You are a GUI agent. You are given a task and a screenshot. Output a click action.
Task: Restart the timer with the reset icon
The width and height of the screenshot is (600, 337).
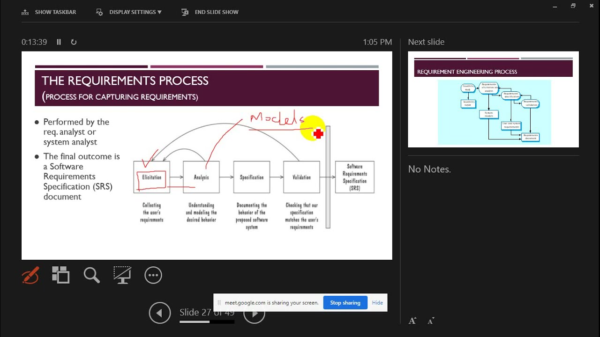(74, 42)
